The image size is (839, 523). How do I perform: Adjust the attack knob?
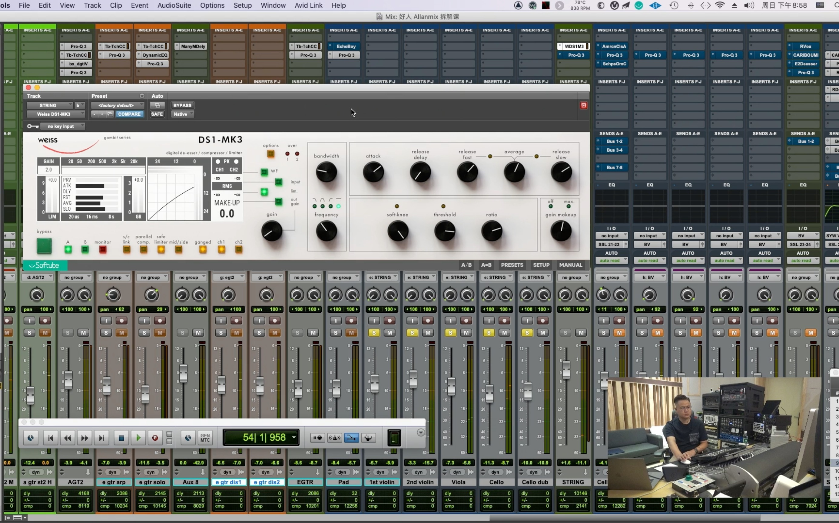pyautogui.click(x=373, y=172)
